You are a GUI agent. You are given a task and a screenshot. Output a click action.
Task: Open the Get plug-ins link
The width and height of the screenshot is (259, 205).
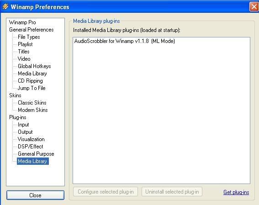click(236, 192)
